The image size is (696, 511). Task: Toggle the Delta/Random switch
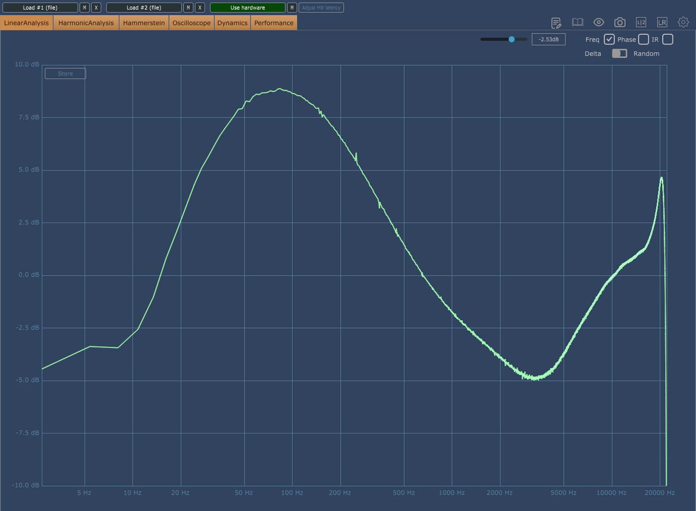[619, 54]
